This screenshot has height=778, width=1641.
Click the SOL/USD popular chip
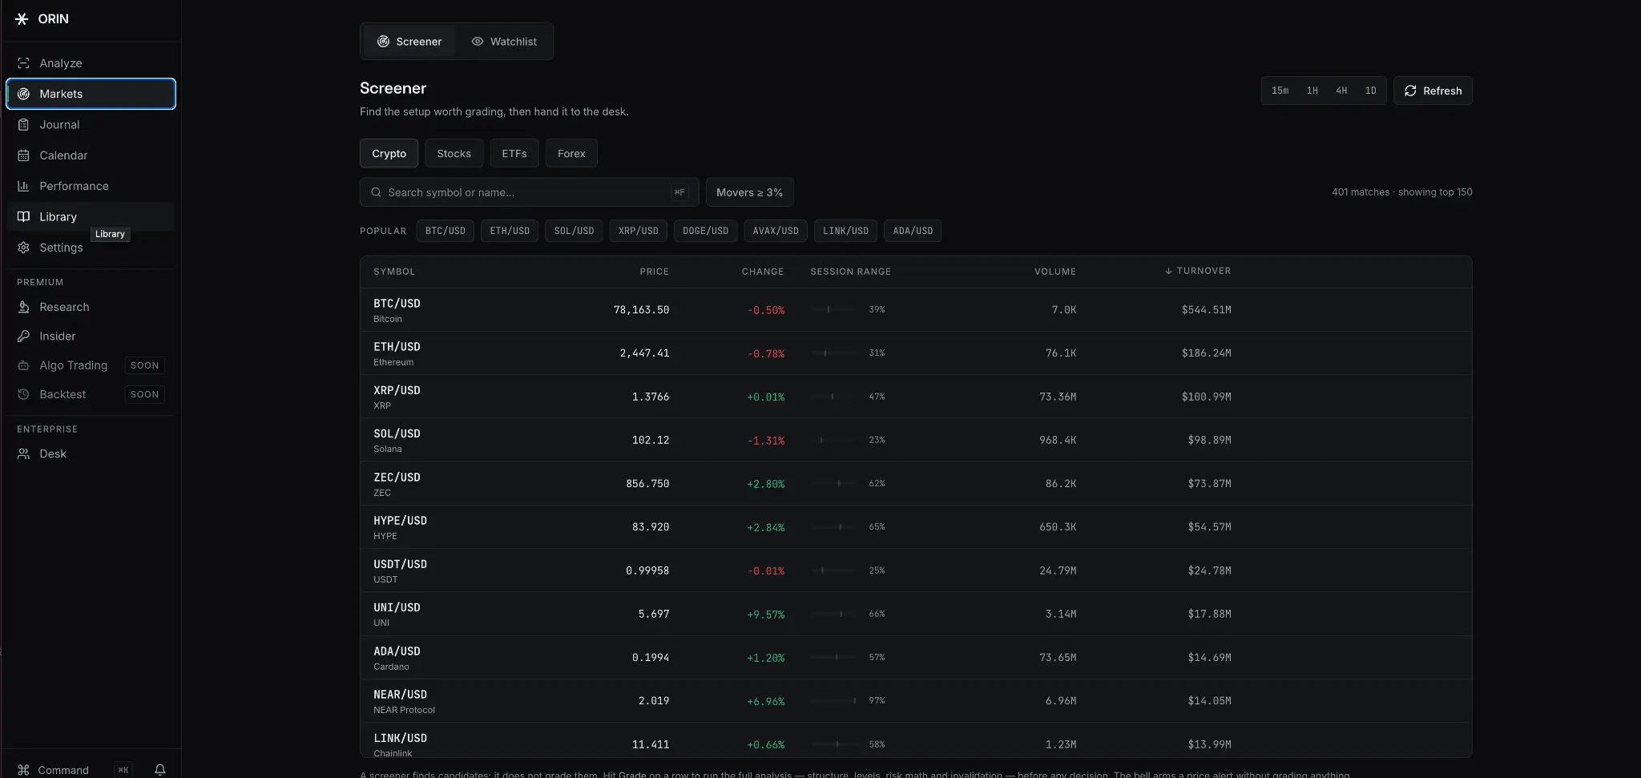(574, 231)
